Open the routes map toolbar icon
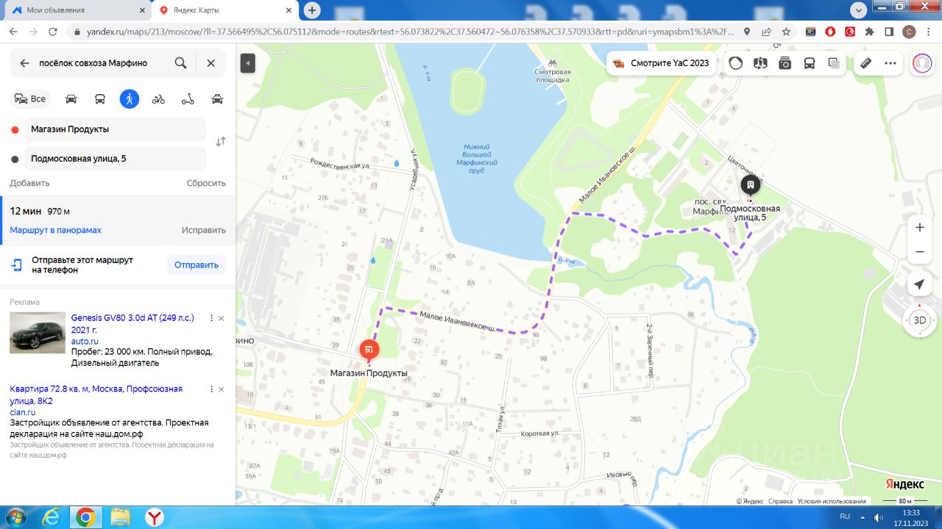This screenshot has height=529, width=942. [760, 63]
